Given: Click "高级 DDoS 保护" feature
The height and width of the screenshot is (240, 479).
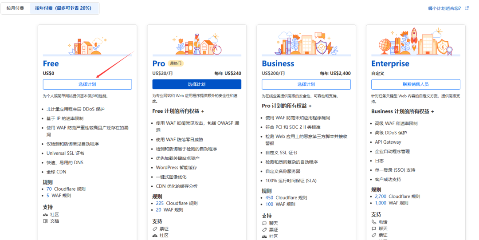Looking at the screenshot, I should point(391,133).
